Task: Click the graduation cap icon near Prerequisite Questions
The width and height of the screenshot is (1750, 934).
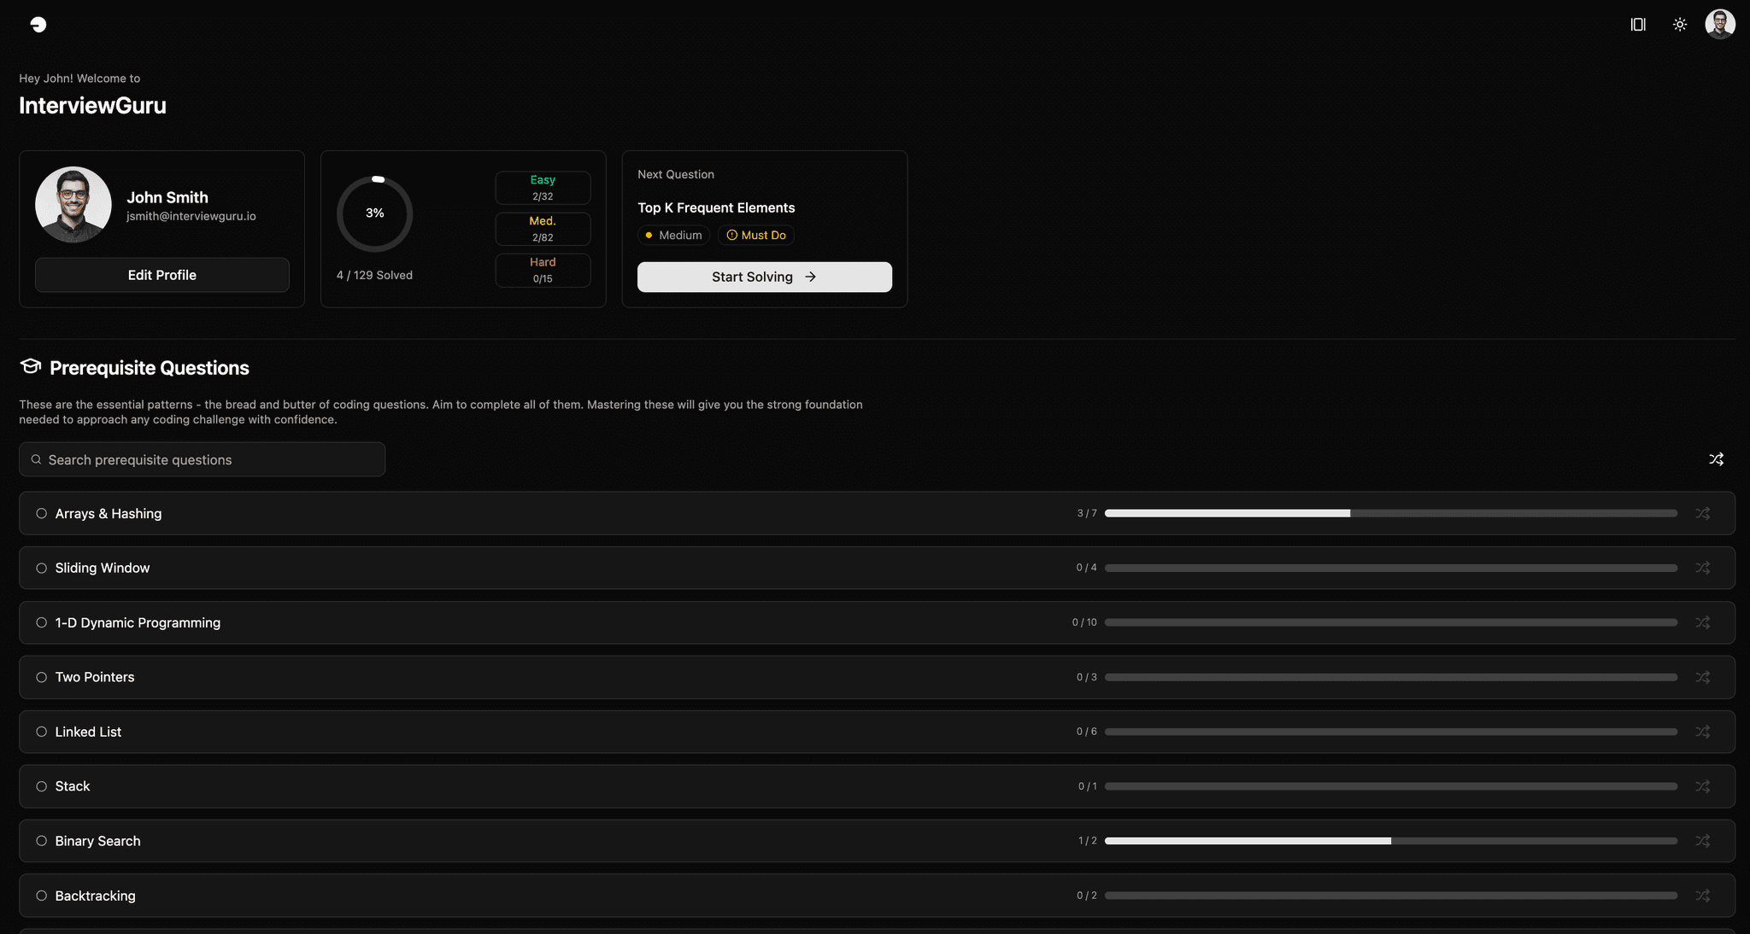Action: (30, 366)
